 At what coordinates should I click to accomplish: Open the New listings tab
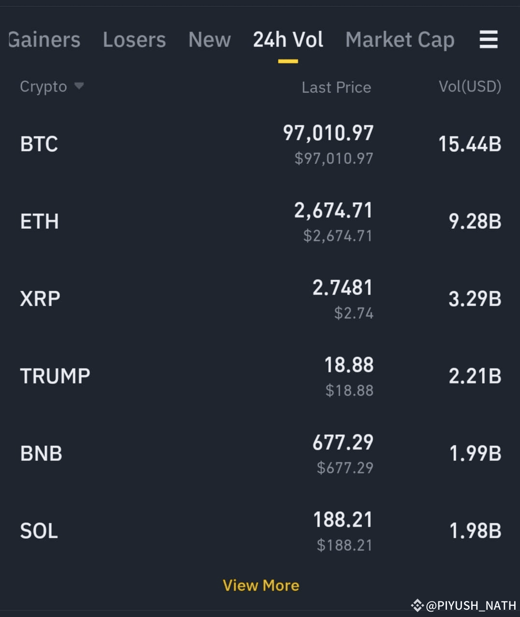click(x=210, y=40)
